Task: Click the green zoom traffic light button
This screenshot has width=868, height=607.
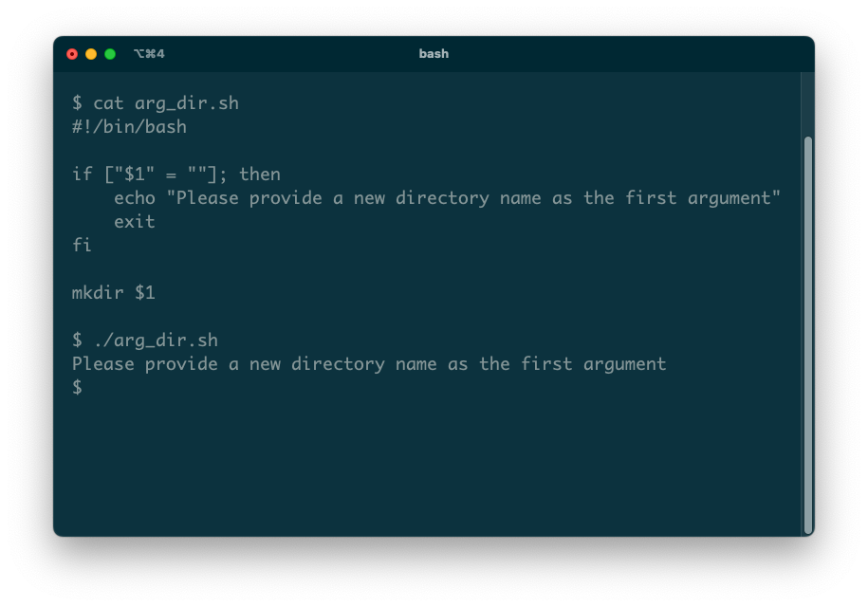Action: click(x=108, y=54)
